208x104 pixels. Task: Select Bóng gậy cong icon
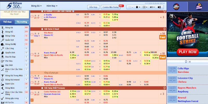click(3, 99)
